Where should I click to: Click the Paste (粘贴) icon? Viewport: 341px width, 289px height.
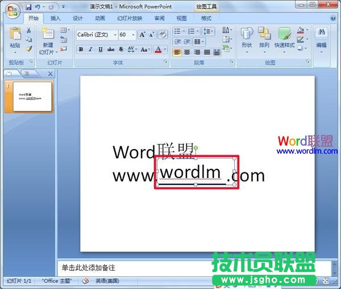[x=14, y=34]
